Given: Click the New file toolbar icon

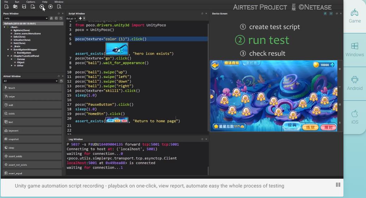Looking at the screenshot, I should tap(7, 7).
